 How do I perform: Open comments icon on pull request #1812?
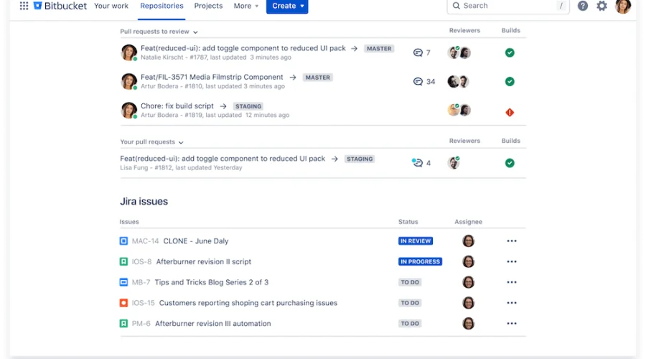[417, 163]
